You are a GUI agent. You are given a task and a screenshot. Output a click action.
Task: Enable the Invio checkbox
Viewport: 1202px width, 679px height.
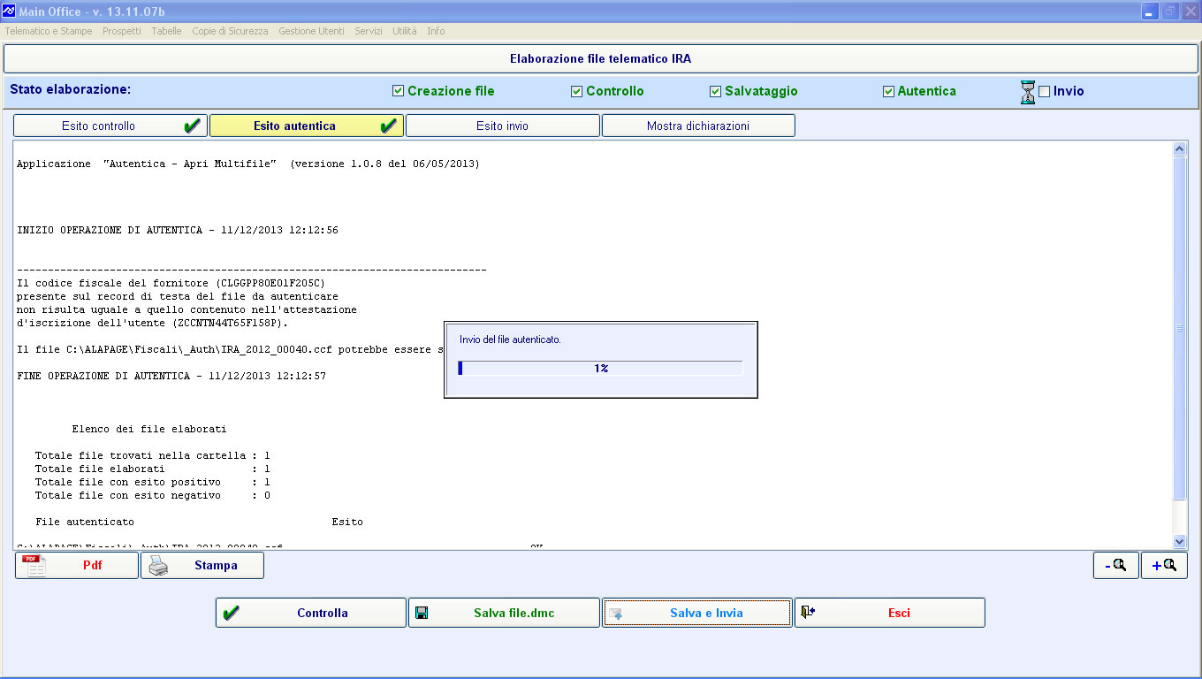[1044, 91]
